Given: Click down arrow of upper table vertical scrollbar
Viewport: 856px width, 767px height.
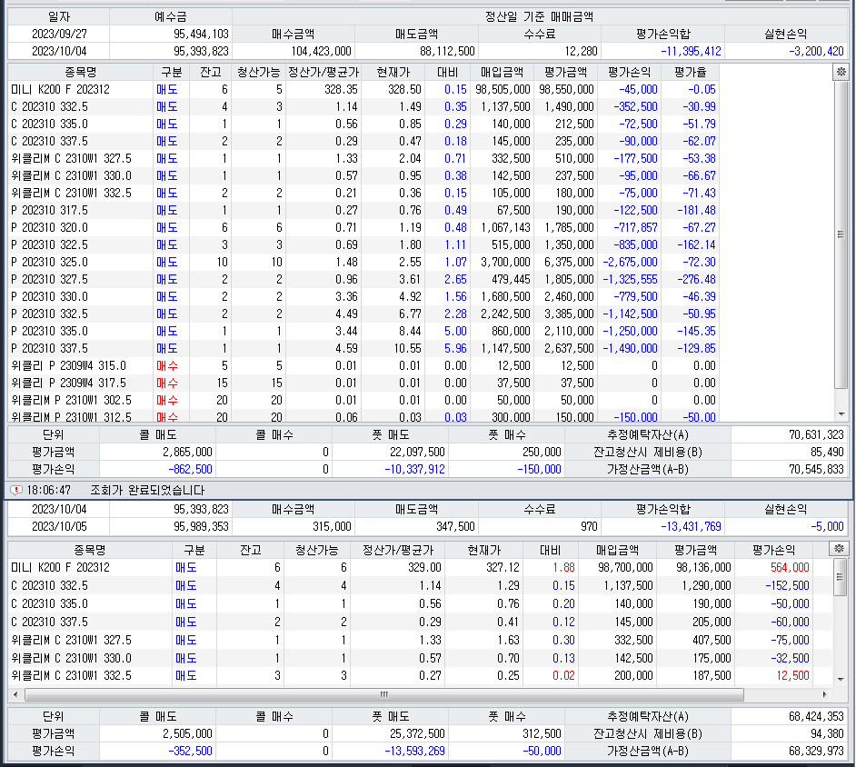Looking at the screenshot, I should click(841, 414).
